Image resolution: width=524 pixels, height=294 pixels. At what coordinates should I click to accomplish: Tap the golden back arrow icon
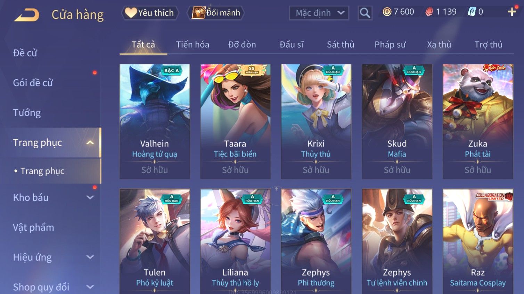[x=26, y=15]
